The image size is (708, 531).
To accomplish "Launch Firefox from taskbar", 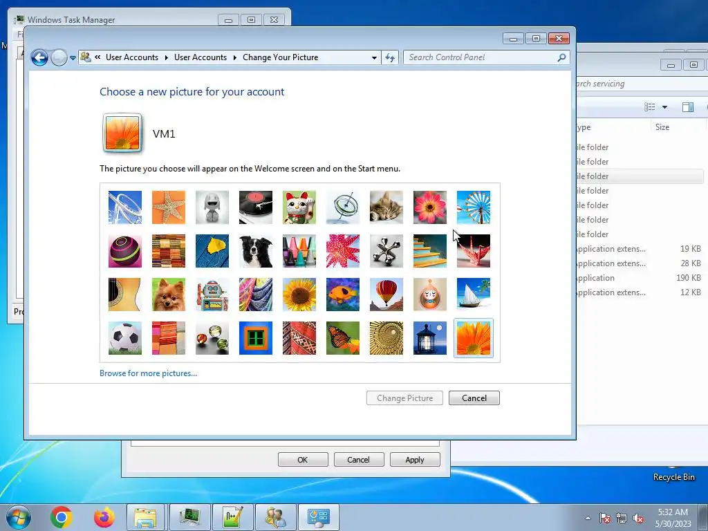I will [104, 517].
